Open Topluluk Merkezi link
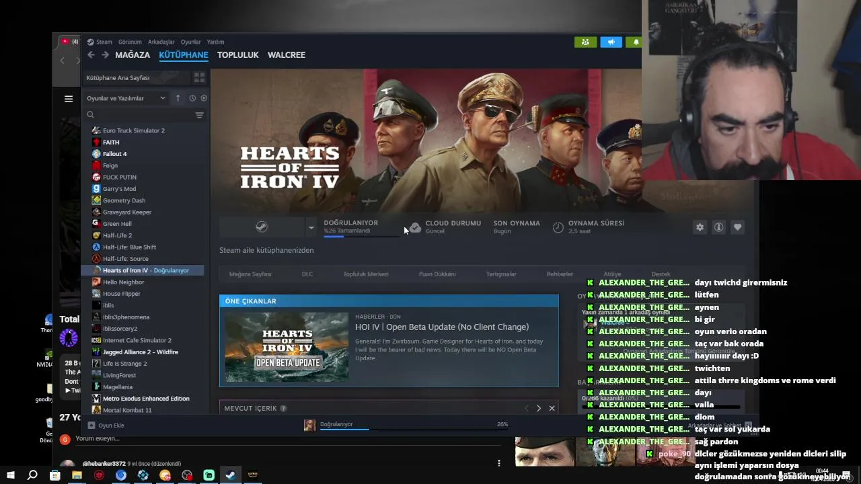Viewport: 861px width, 484px height. 366,274
